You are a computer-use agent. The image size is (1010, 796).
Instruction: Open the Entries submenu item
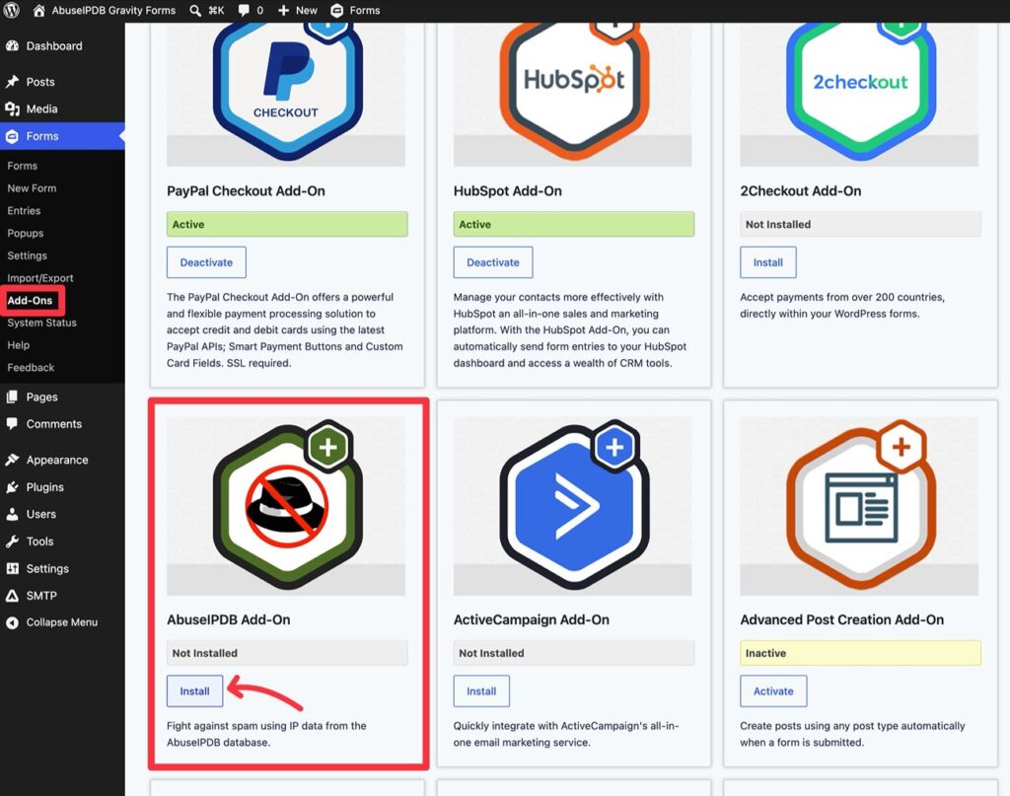click(x=24, y=211)
